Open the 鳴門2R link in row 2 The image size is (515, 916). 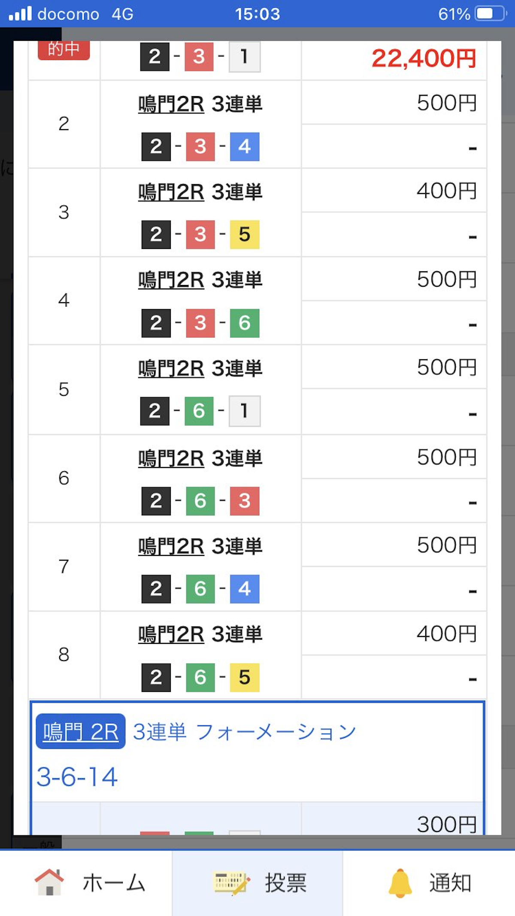pyautogui.click(x=171, y=104)
